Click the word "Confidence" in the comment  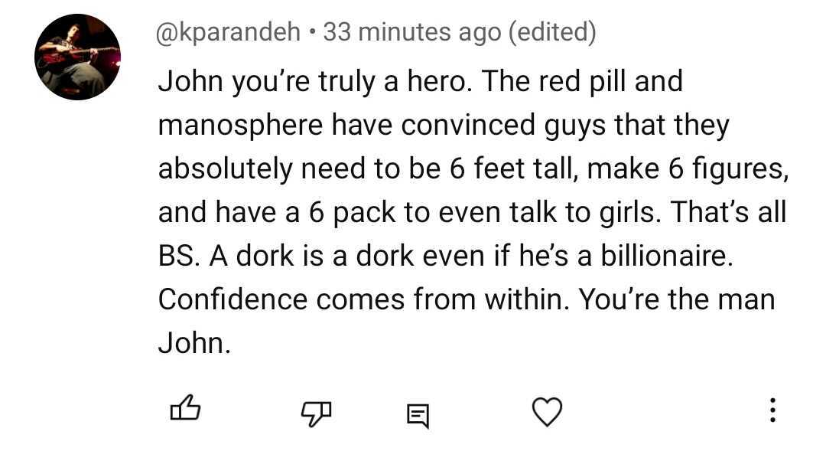pyautogui.click(x=233, y=299)
